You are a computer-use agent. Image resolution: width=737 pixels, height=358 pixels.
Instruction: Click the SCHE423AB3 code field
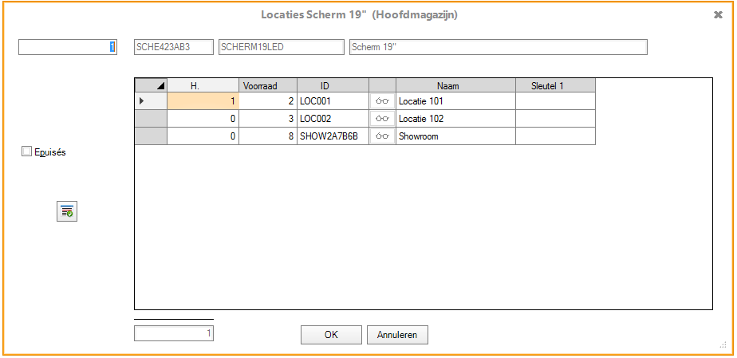point(173,47)
